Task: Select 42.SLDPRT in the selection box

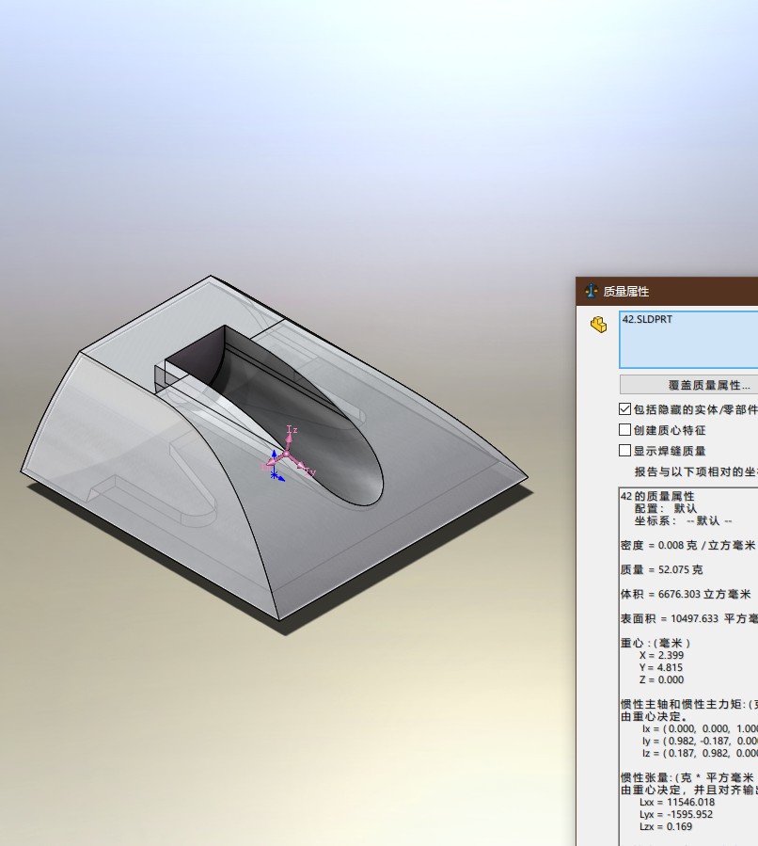Action: 648,320
